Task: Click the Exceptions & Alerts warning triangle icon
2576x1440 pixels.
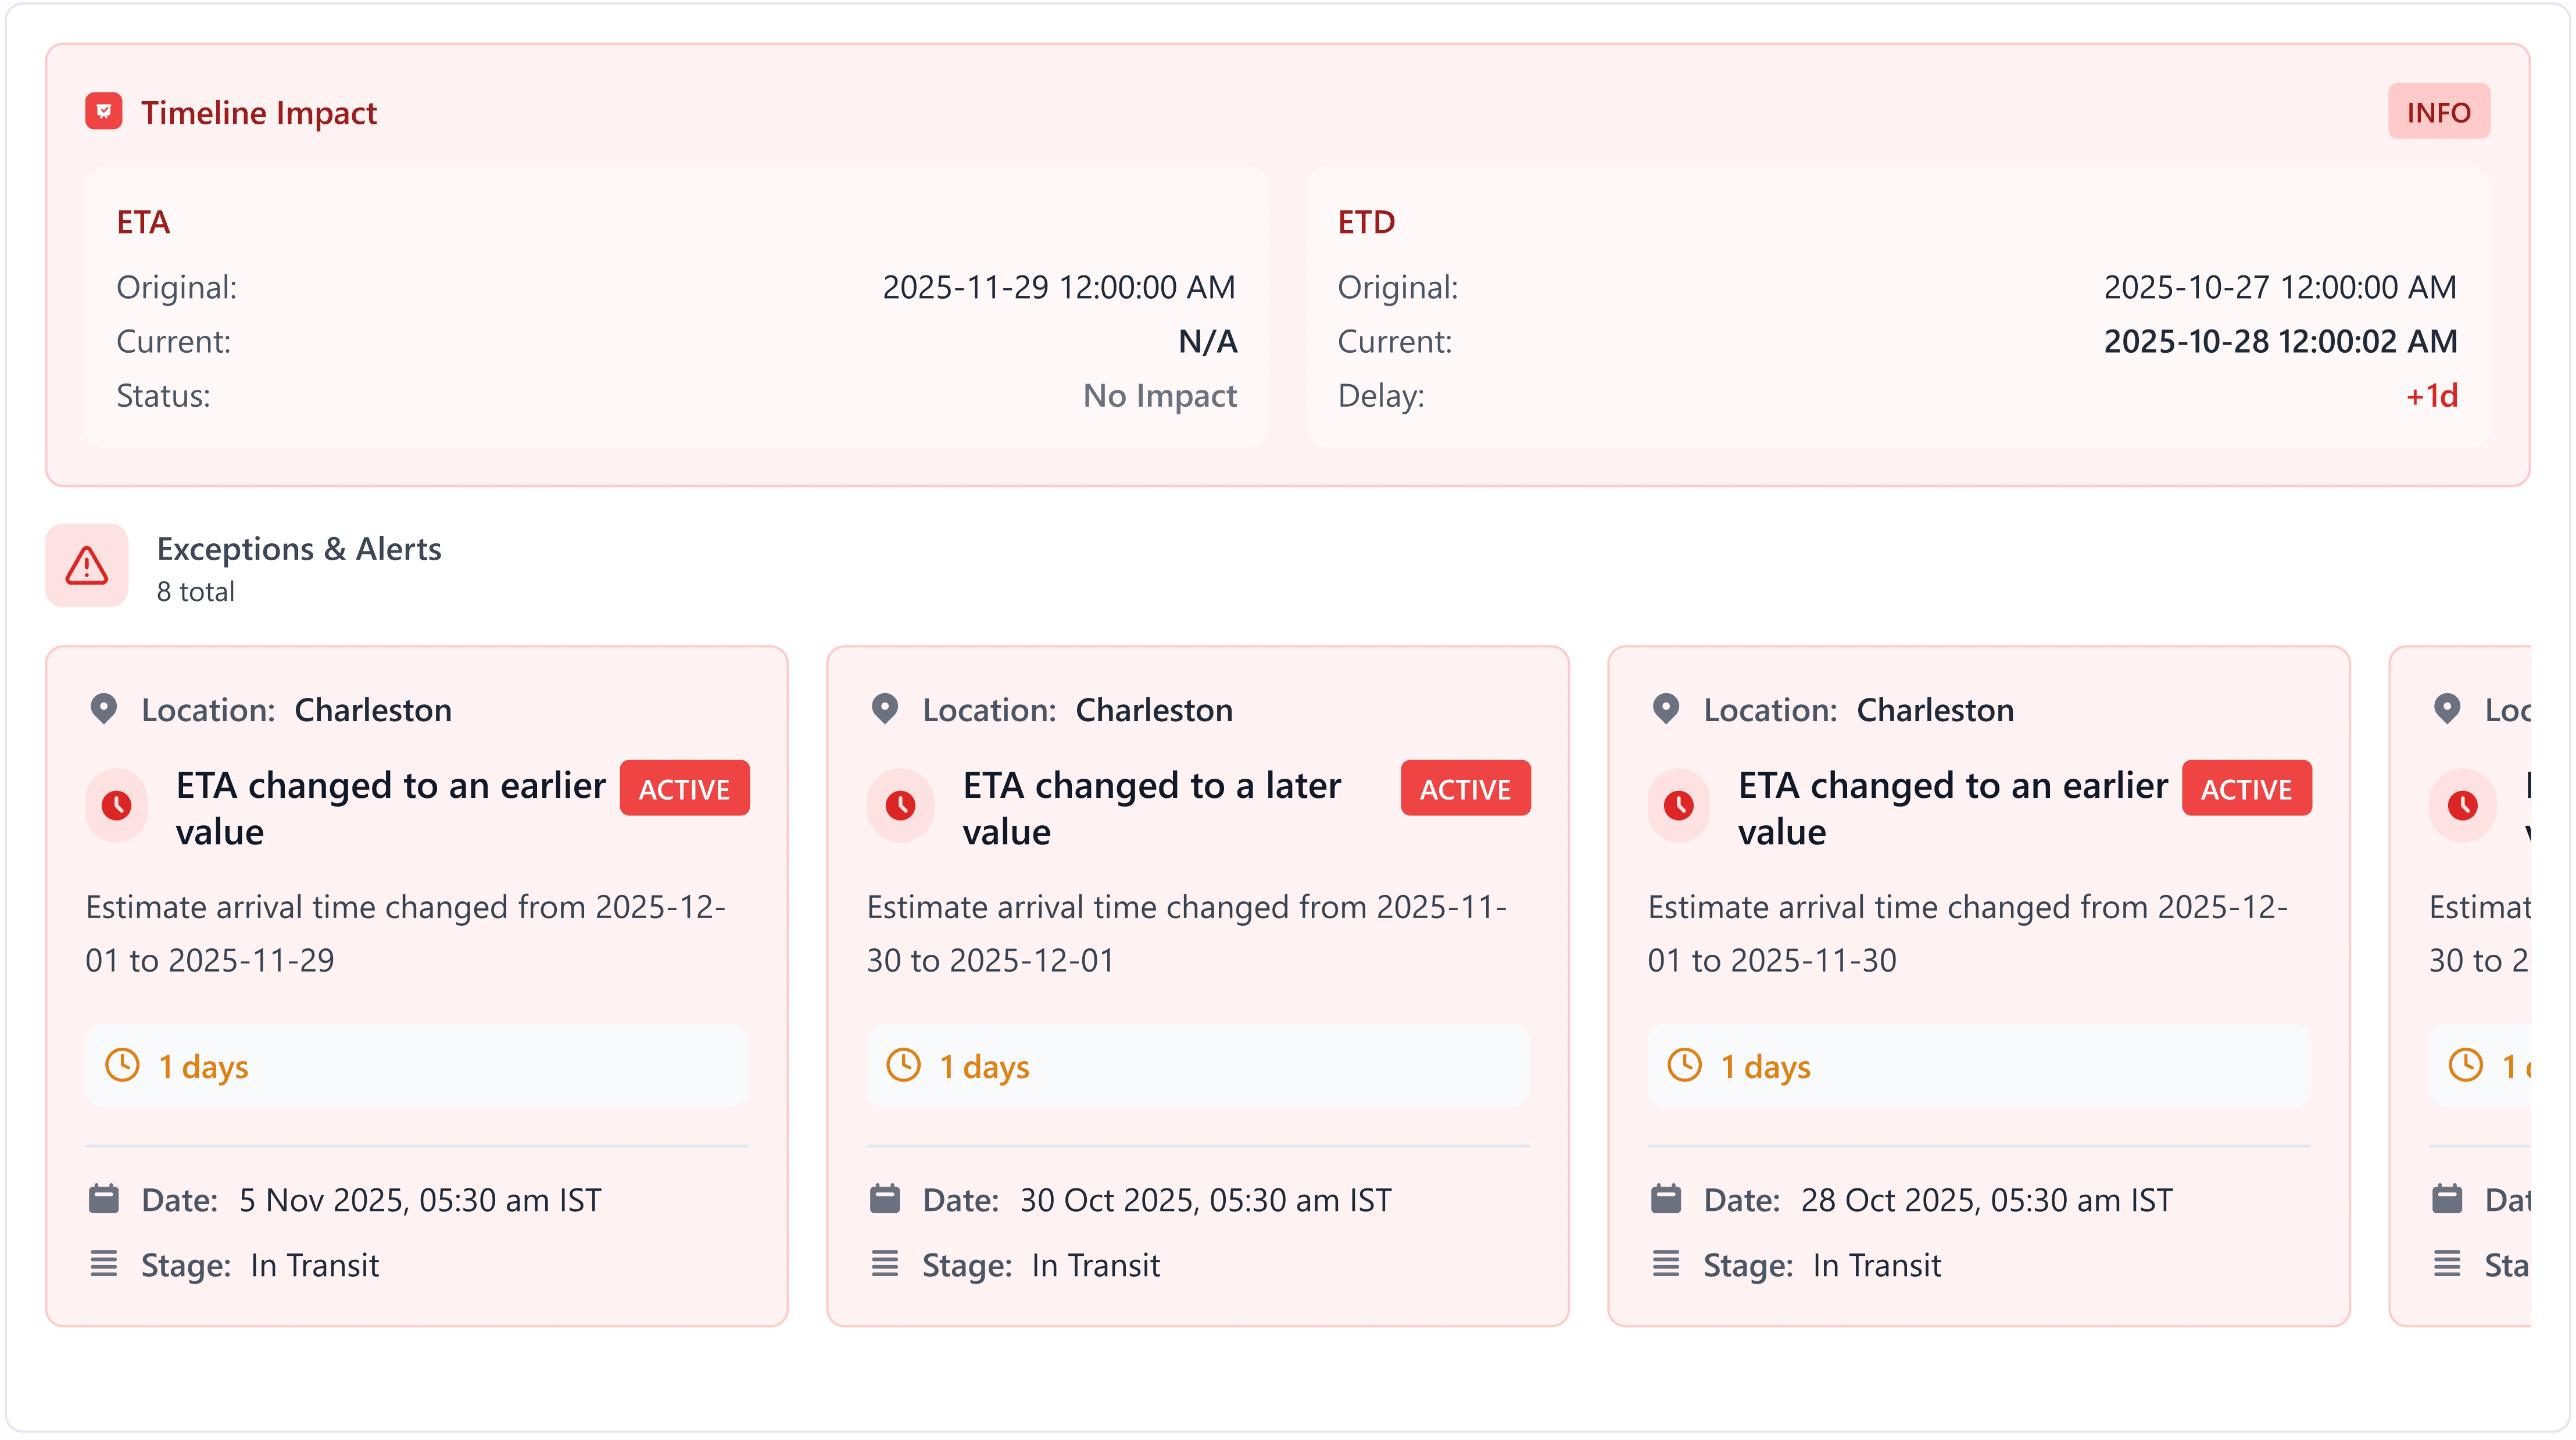Action: tap(87, 566)
